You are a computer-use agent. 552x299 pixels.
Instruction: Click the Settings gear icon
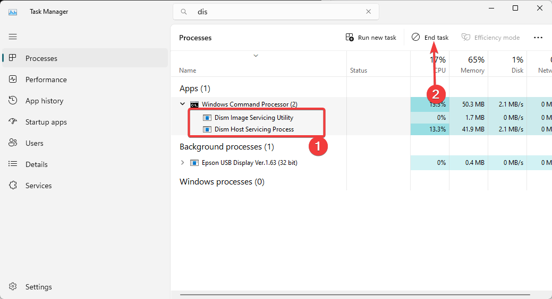tap(13, 286)
